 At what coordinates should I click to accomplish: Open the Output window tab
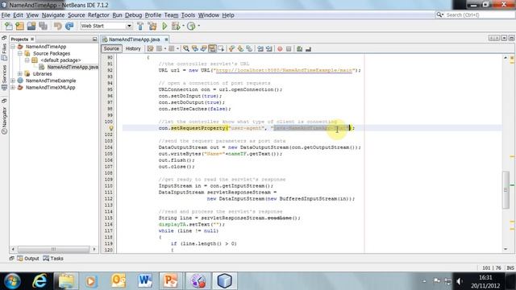(28, 259)
